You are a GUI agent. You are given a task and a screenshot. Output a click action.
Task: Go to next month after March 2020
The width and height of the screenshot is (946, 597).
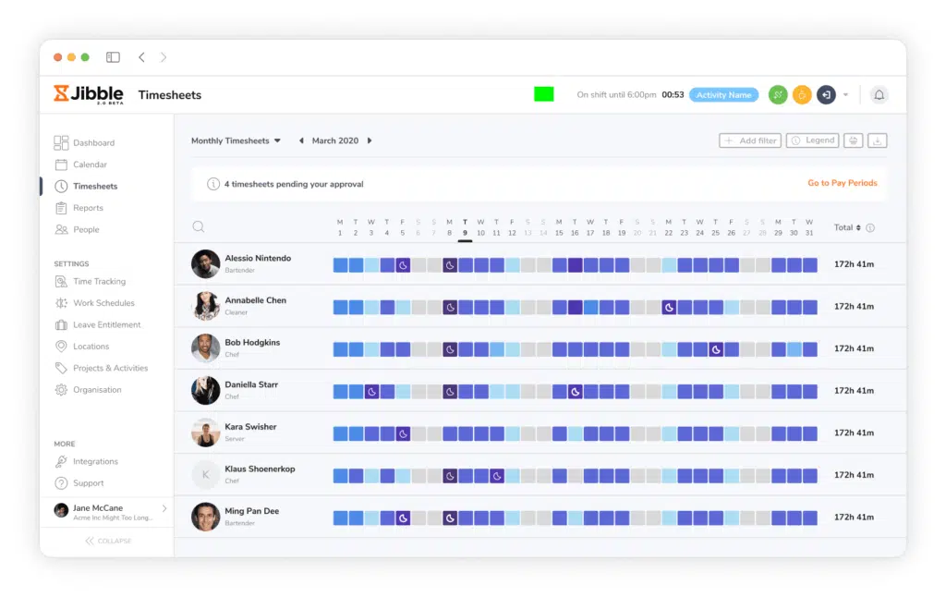370,141
